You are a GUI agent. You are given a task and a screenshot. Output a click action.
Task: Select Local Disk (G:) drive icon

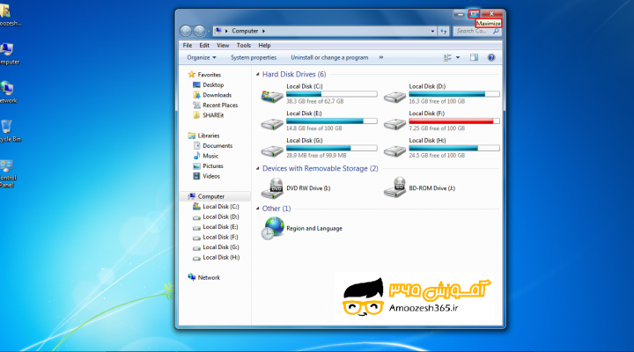click(272, 150)
